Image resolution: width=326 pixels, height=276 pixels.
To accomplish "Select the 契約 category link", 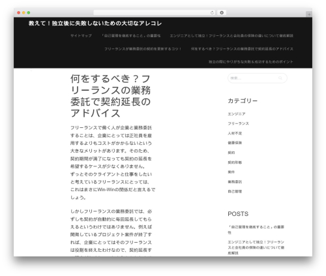I will (x=231, y=153).
